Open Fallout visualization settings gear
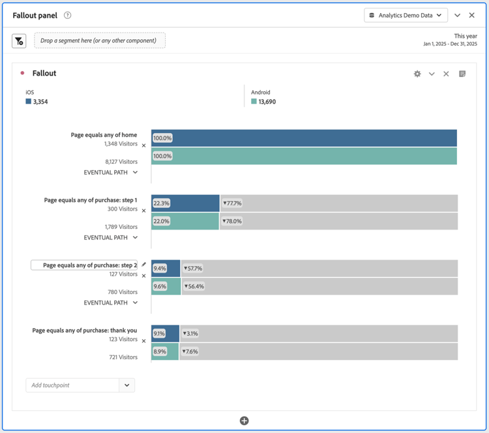Viewport: 489px width, 433px height. [417, 74]
